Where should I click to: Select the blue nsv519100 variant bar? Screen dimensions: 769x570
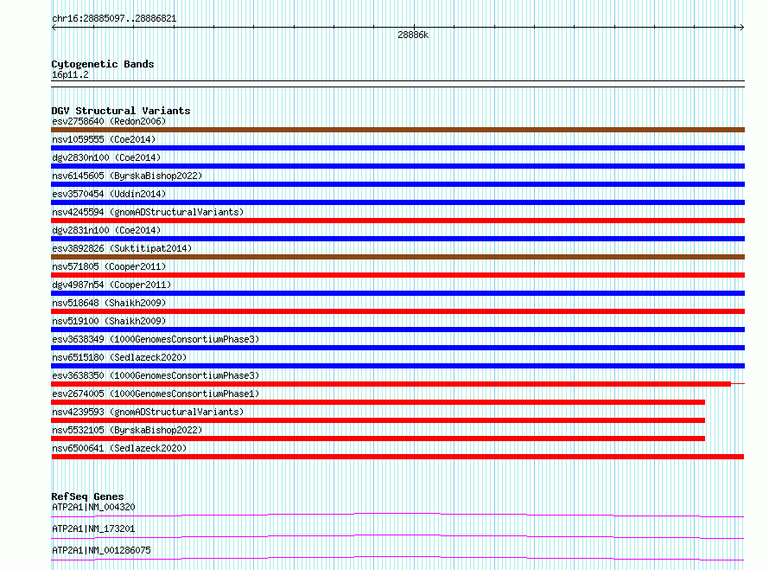coord(397,330)
